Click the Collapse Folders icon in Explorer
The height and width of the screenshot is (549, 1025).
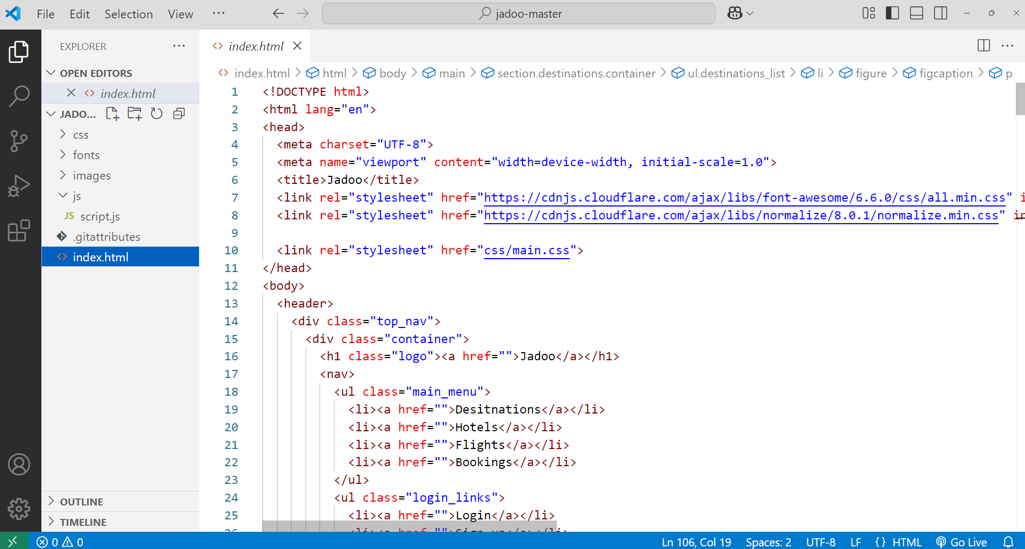(x=178, y=113)
